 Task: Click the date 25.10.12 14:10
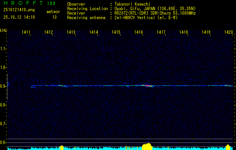(x=19, y=17)
